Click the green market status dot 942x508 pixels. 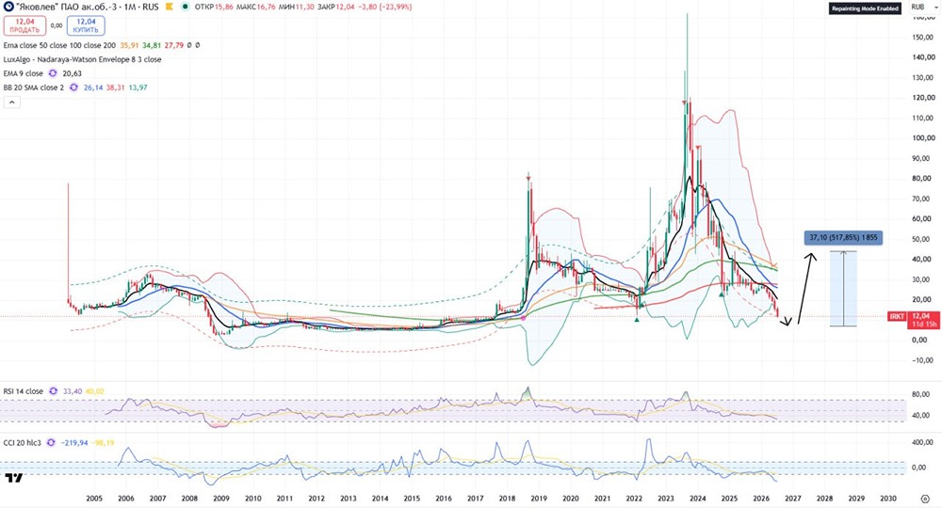click(185, 8)
